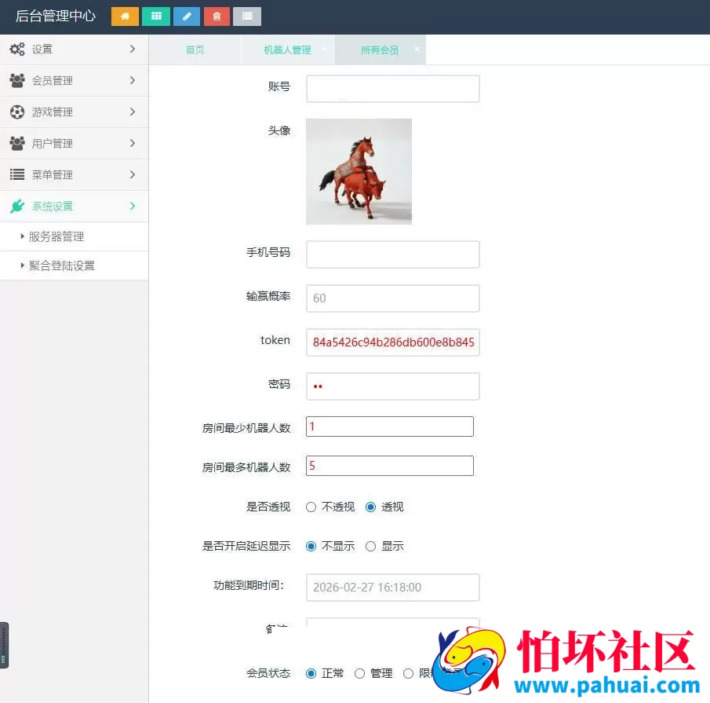Click the blue pencil edit button

tap(187, 16)
